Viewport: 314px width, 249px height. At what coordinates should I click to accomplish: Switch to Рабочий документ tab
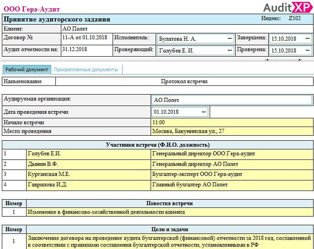pos(27,69)
